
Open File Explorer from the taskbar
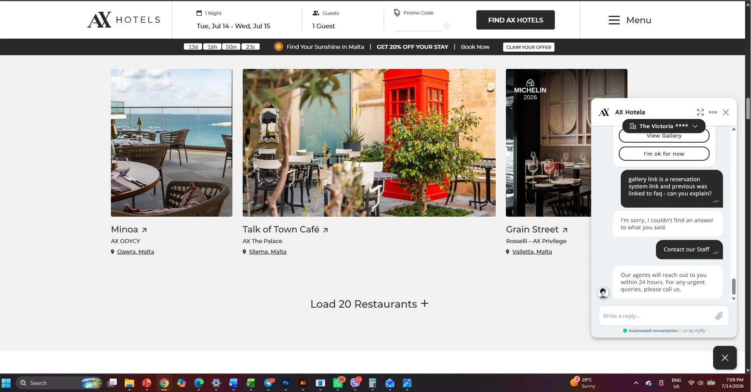pyautogui.click(x=129, y=383)
